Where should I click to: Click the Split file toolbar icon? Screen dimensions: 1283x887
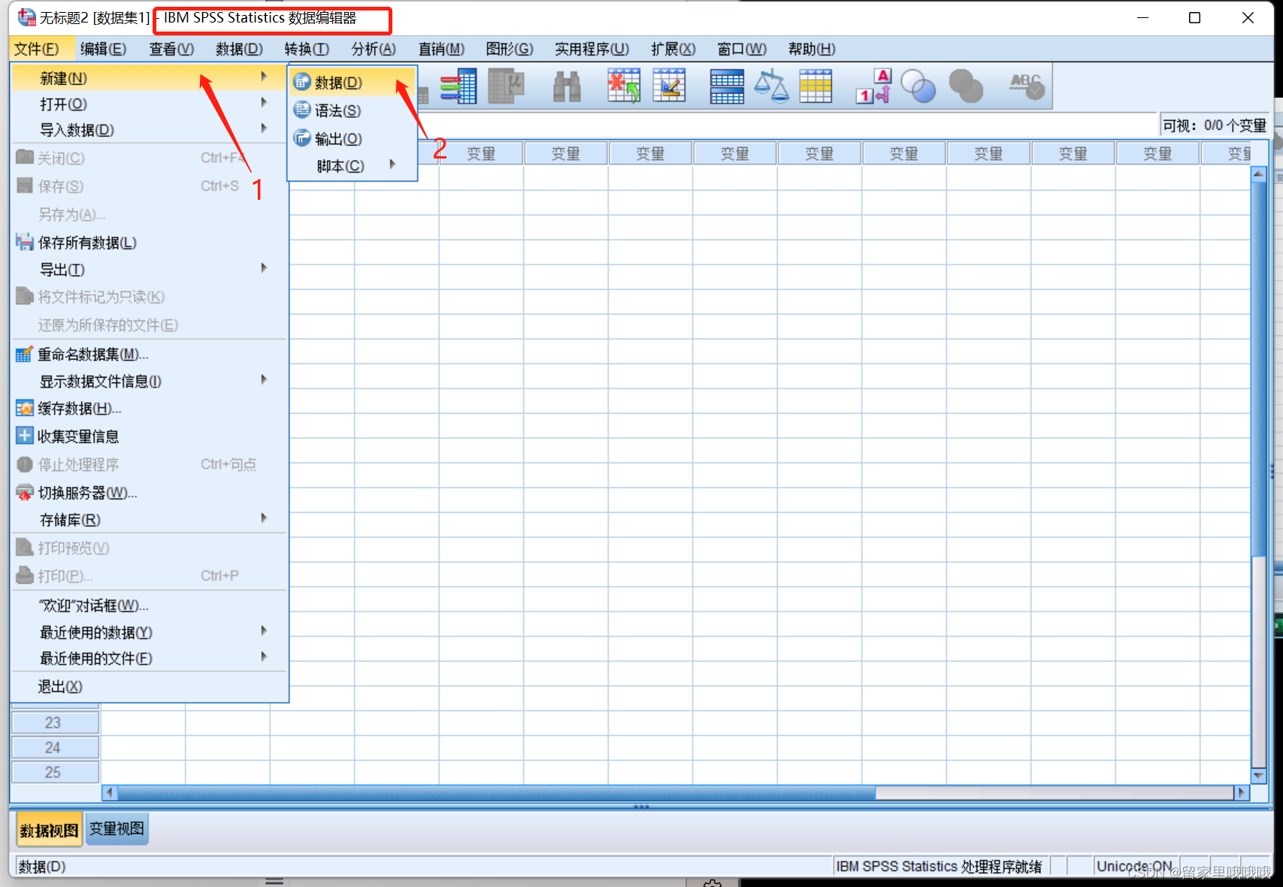[x=727, y=86]
